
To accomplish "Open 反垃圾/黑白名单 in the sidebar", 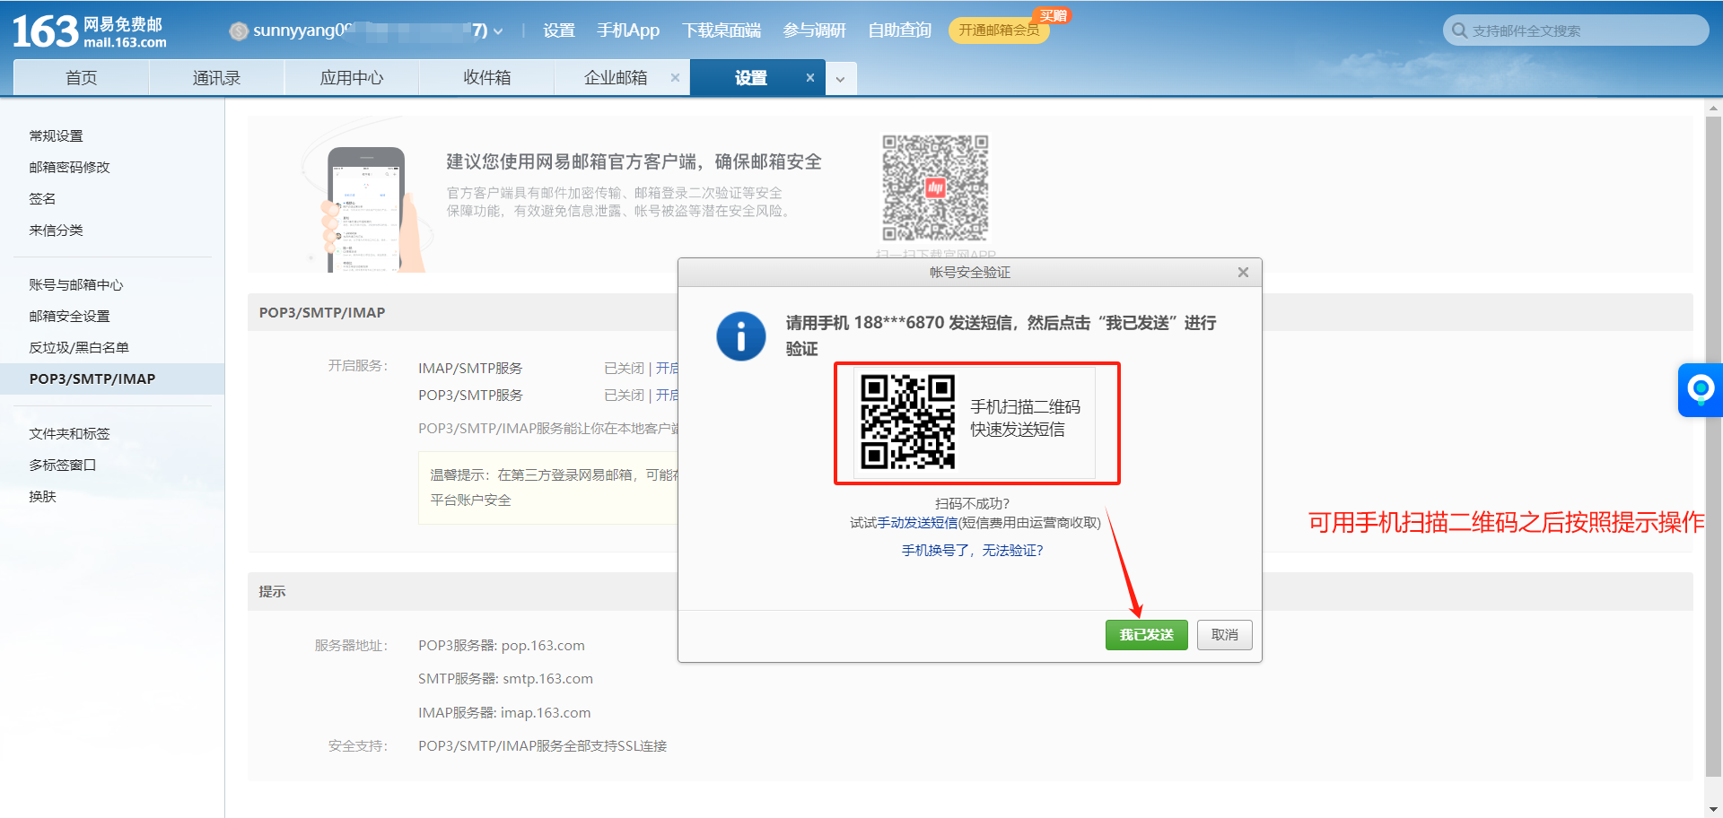I will [x=79, y=348].
